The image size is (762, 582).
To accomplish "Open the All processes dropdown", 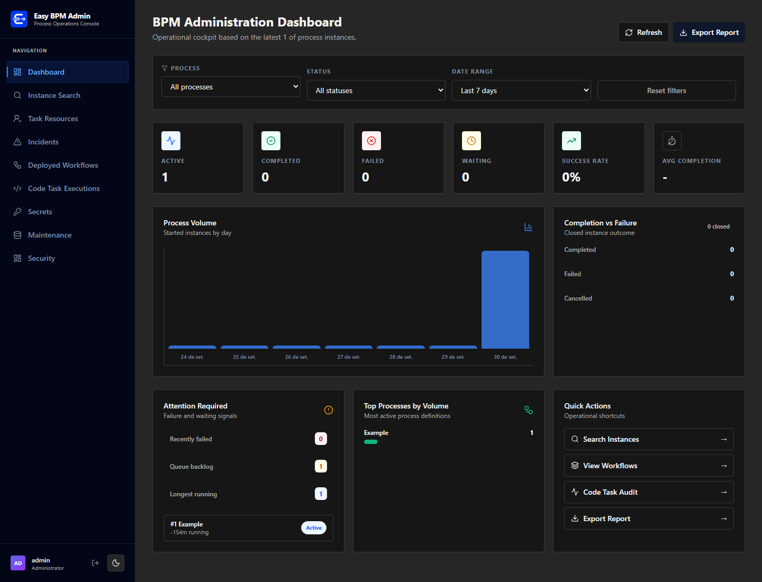I will pyautogui.click(x=231, y=87).
